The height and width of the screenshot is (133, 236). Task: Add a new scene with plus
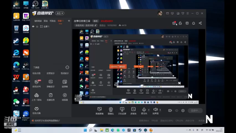coord(69,21)
